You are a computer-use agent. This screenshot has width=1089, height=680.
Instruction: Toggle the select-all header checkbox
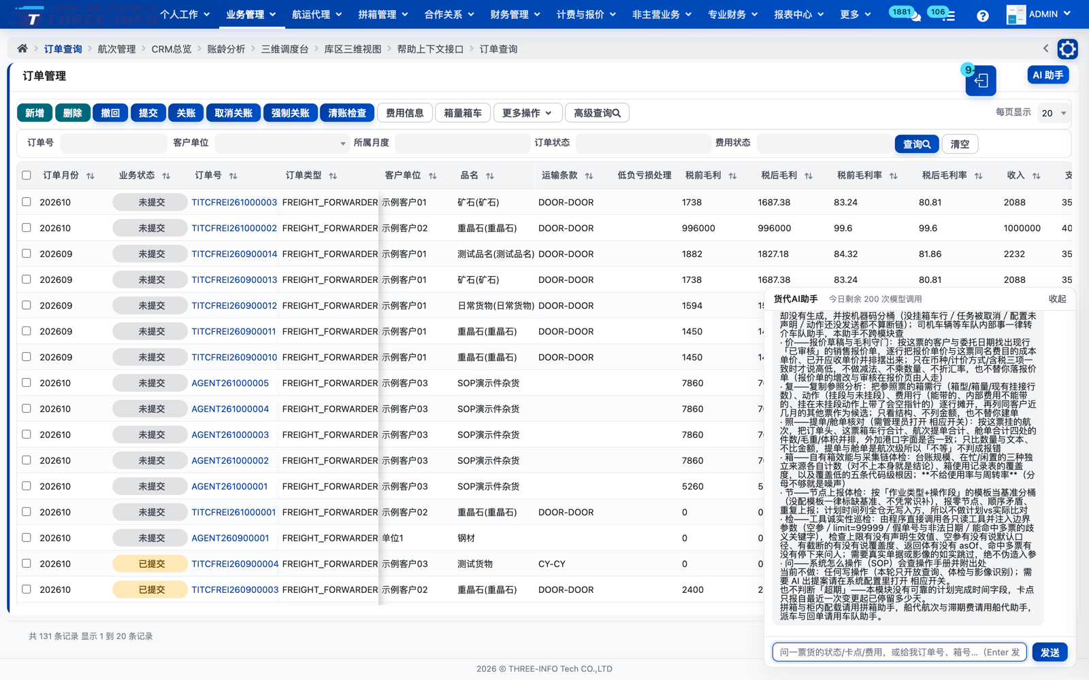pyautogui.click(x=27, y=175)
